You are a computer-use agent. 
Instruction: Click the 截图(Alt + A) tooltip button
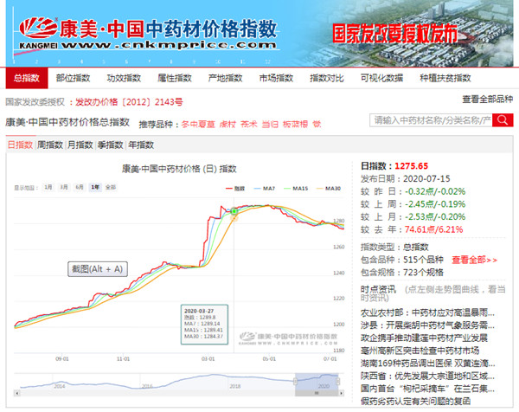(98, 269)
